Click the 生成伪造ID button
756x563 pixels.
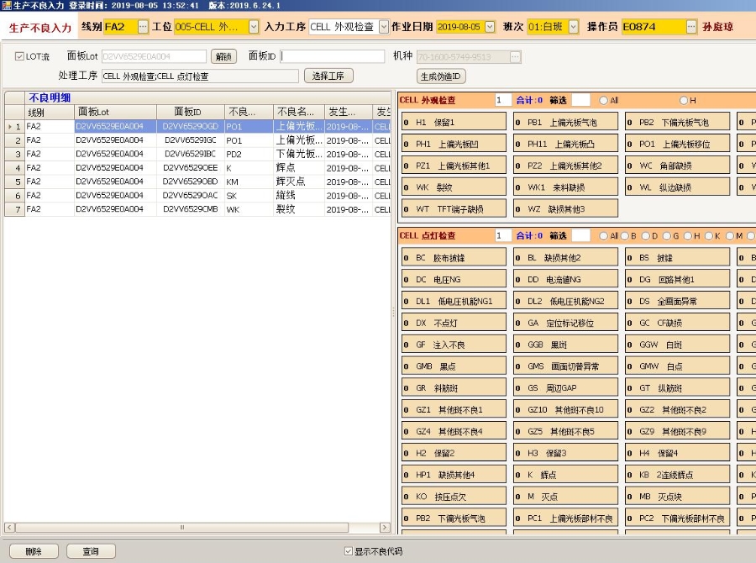[441, 76]
